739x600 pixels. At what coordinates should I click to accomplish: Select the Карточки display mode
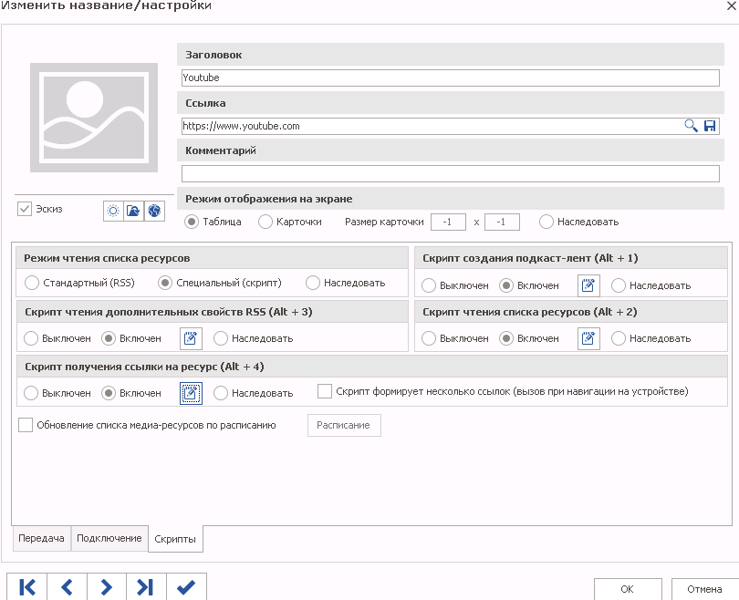click(265, 222)
